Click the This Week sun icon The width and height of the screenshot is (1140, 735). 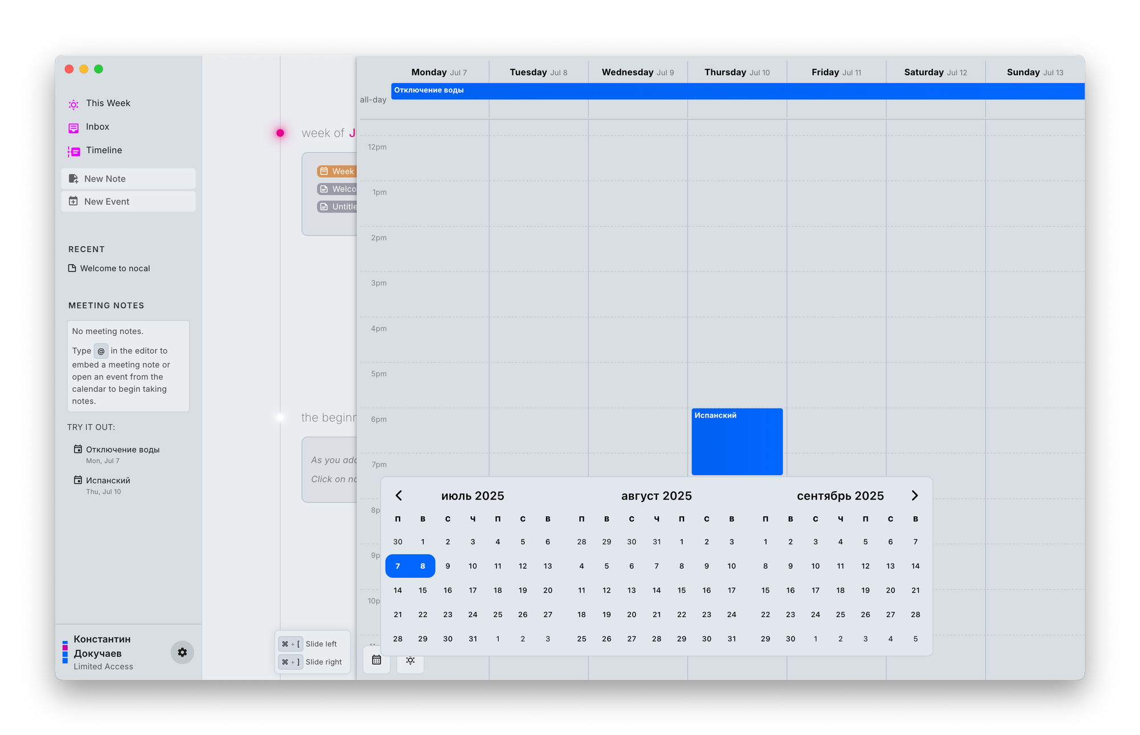74,104
